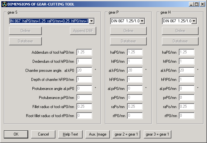Click the gear S Online button
This screenshot has height=143, width=207.
click(x=25, y=31)
